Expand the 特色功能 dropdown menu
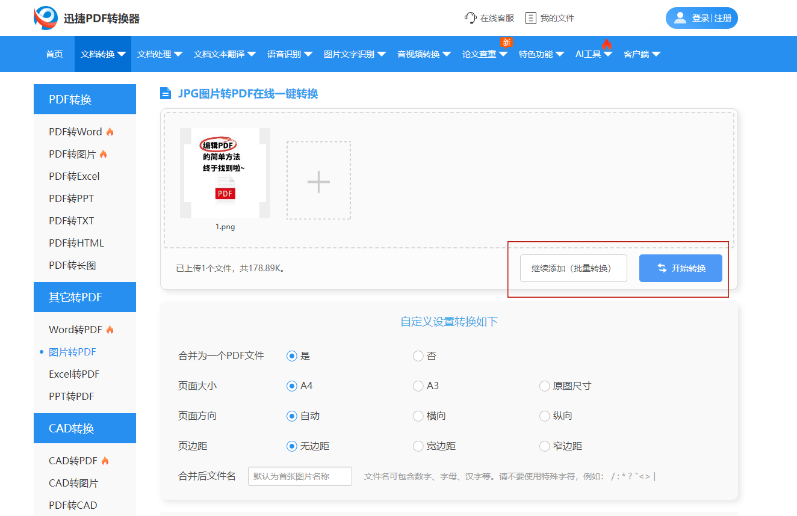797x516 pixels. tap(541, 54)
